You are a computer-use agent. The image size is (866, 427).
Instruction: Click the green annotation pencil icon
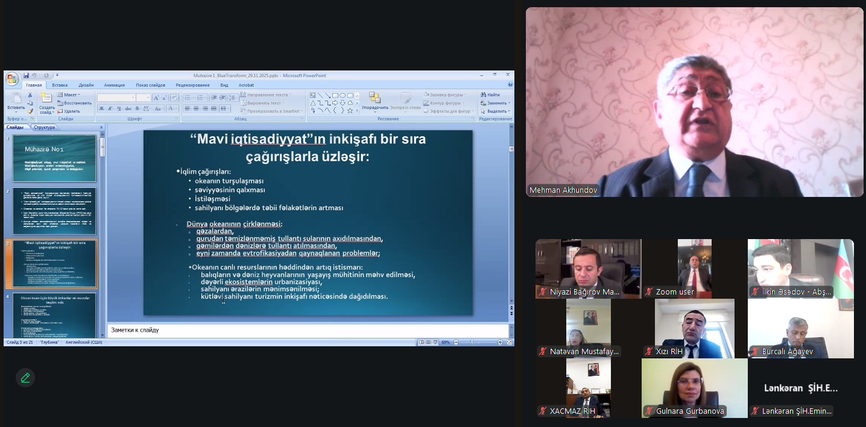tap(25, 378)
